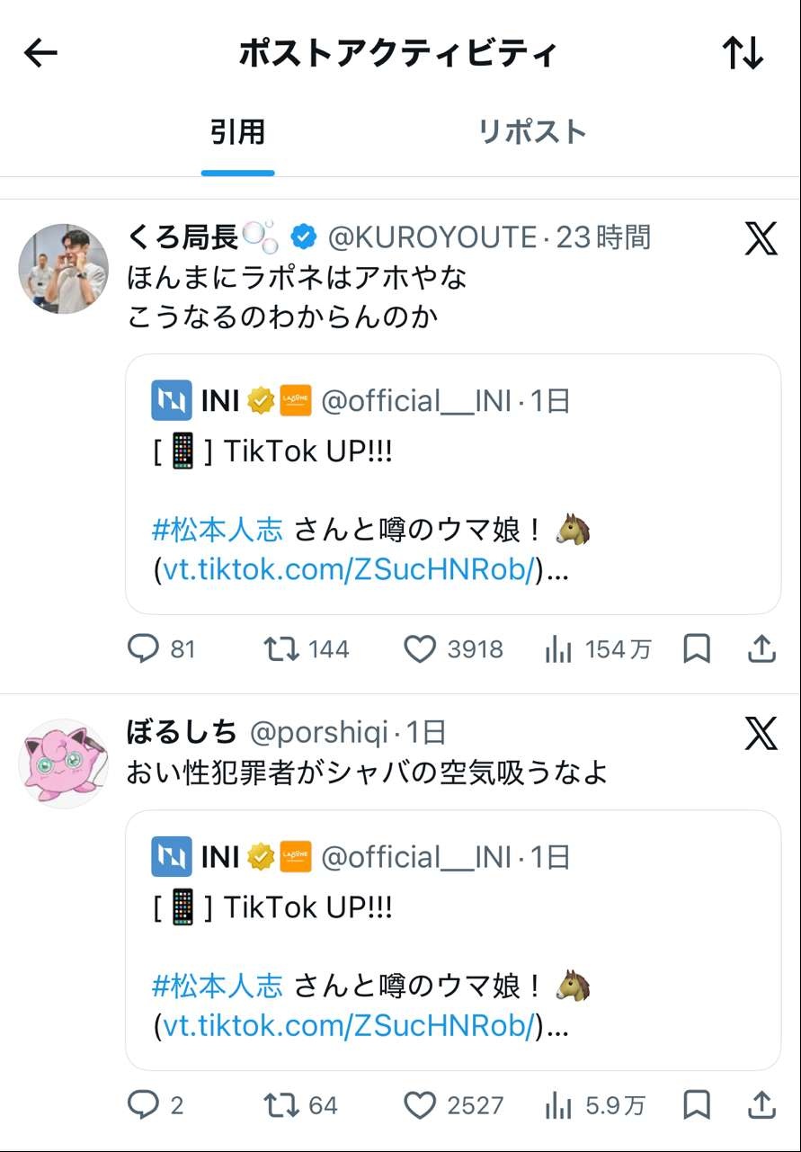Share ぼるしち's post
Image resolution: width=801 pixels, height=1152 pixels.
pyautogui.click(x=761, y=1104)
